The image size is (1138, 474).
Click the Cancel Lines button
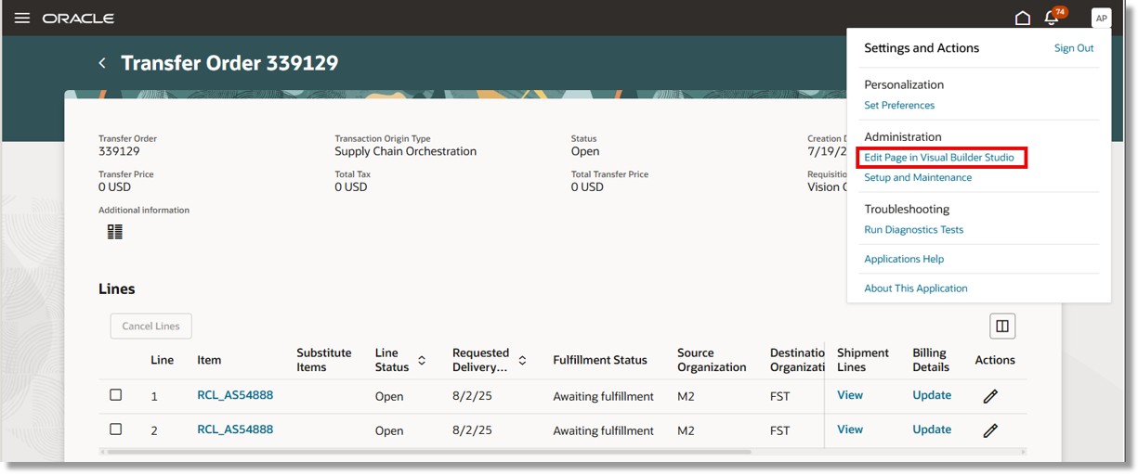click(150, 327)
